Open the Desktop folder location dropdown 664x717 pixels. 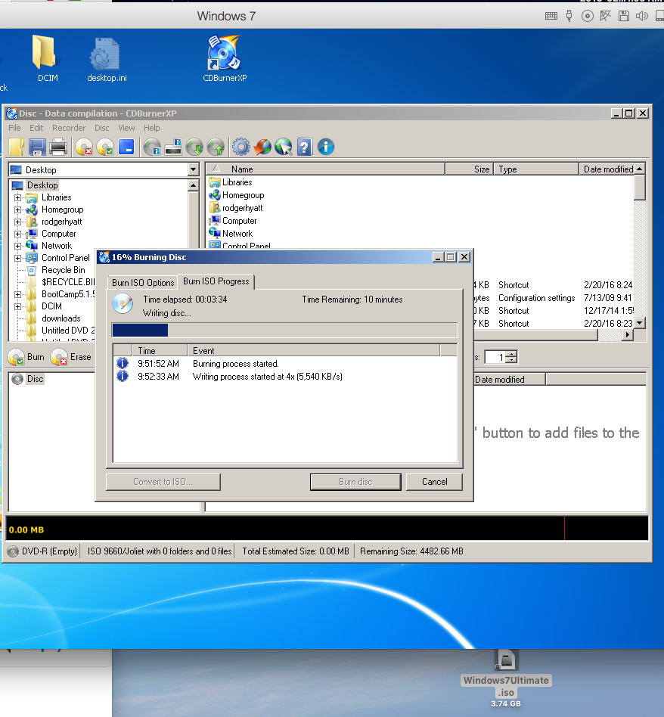(x=193, y=170)
